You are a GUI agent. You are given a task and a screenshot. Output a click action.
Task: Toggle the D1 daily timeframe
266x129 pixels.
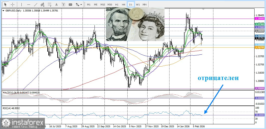(131, 4)
